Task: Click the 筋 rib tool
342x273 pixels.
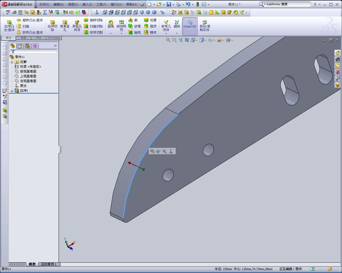Action: (133, 20)
